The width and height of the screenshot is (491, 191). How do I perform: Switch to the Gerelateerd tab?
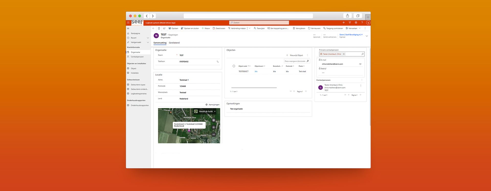click(174, 43)
